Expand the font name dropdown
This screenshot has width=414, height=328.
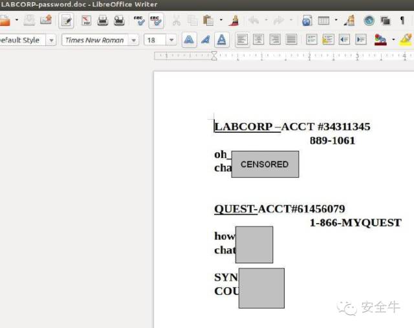pos(134,40)
